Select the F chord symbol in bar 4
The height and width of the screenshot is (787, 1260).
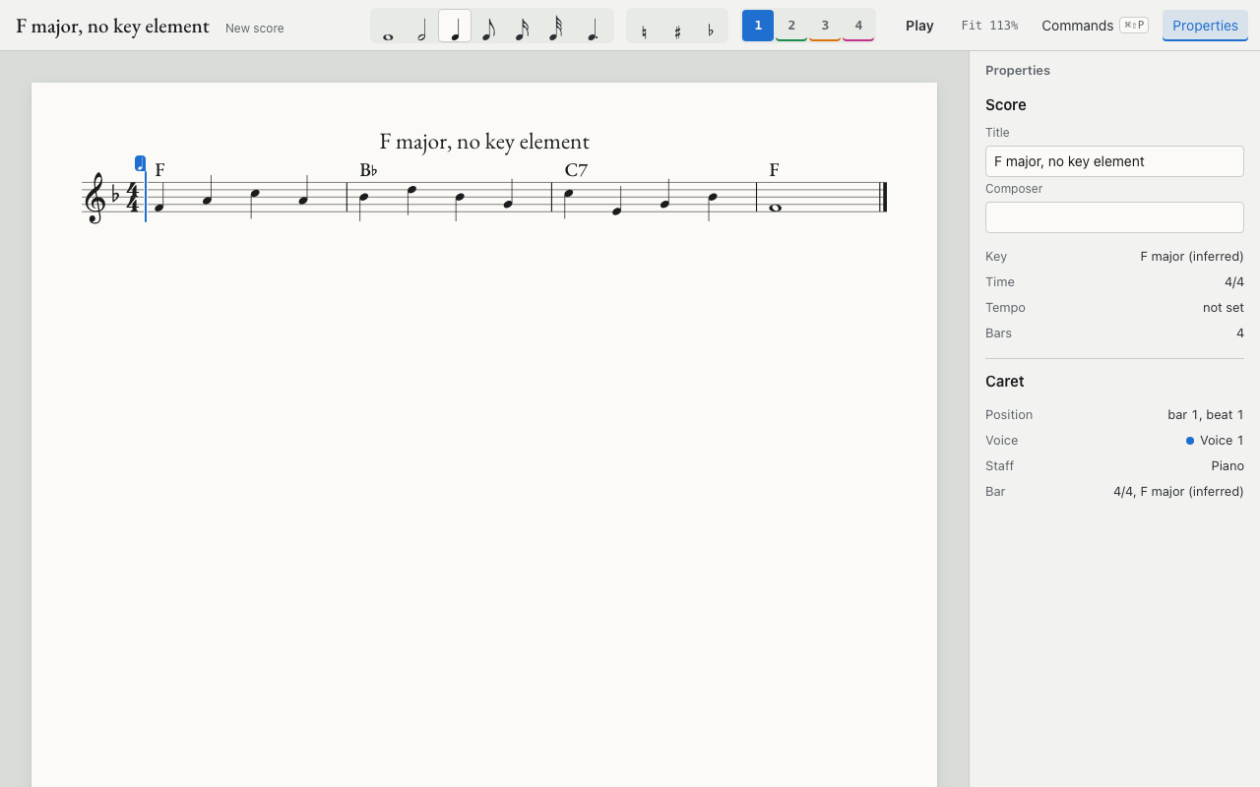(x=774, y=170)
